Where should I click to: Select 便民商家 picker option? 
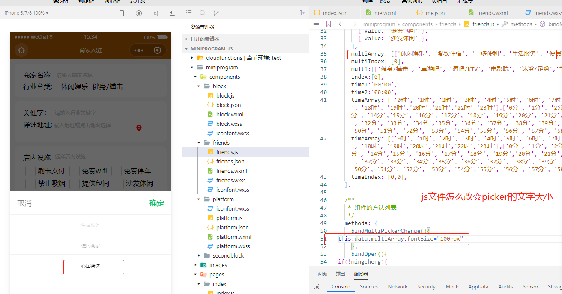pos(90,246)
